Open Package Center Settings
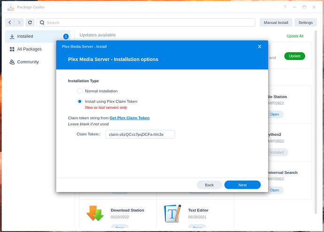Viewport: 324px width, 232px height. [x=305, y=23]
